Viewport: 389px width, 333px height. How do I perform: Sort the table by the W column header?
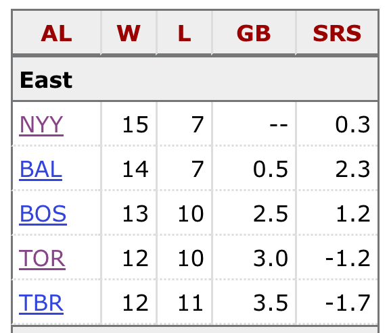pos(129,33)
